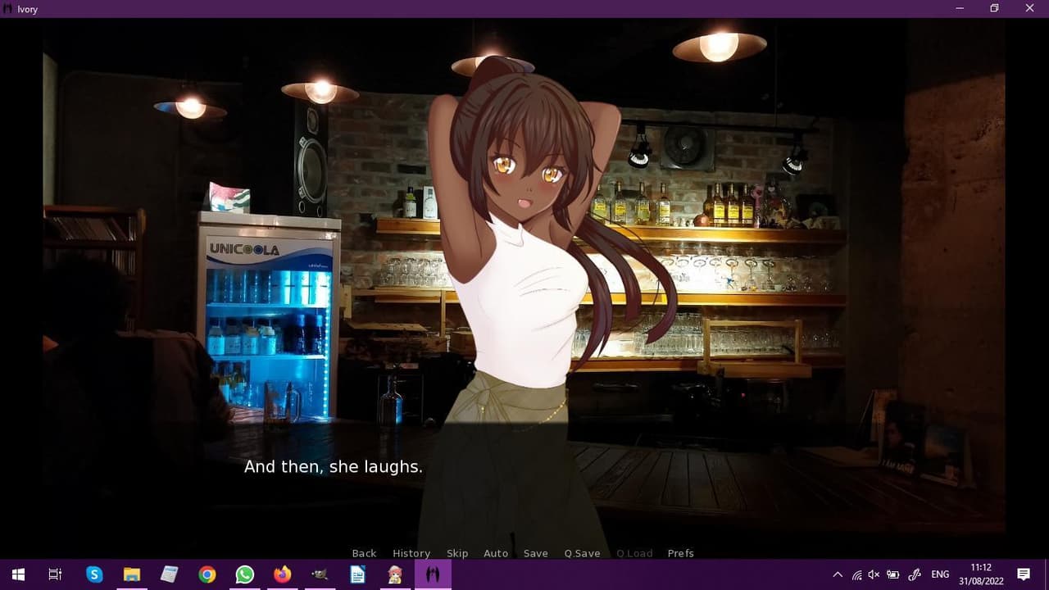Toggle Auto-forward mode
Screen dimensions: 1049x590
click(496, 553)
